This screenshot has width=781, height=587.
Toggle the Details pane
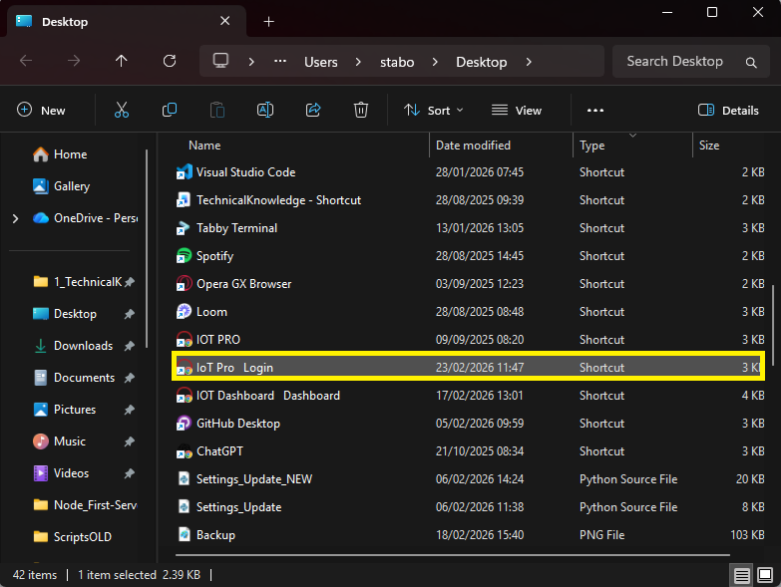tap(728, 111)
